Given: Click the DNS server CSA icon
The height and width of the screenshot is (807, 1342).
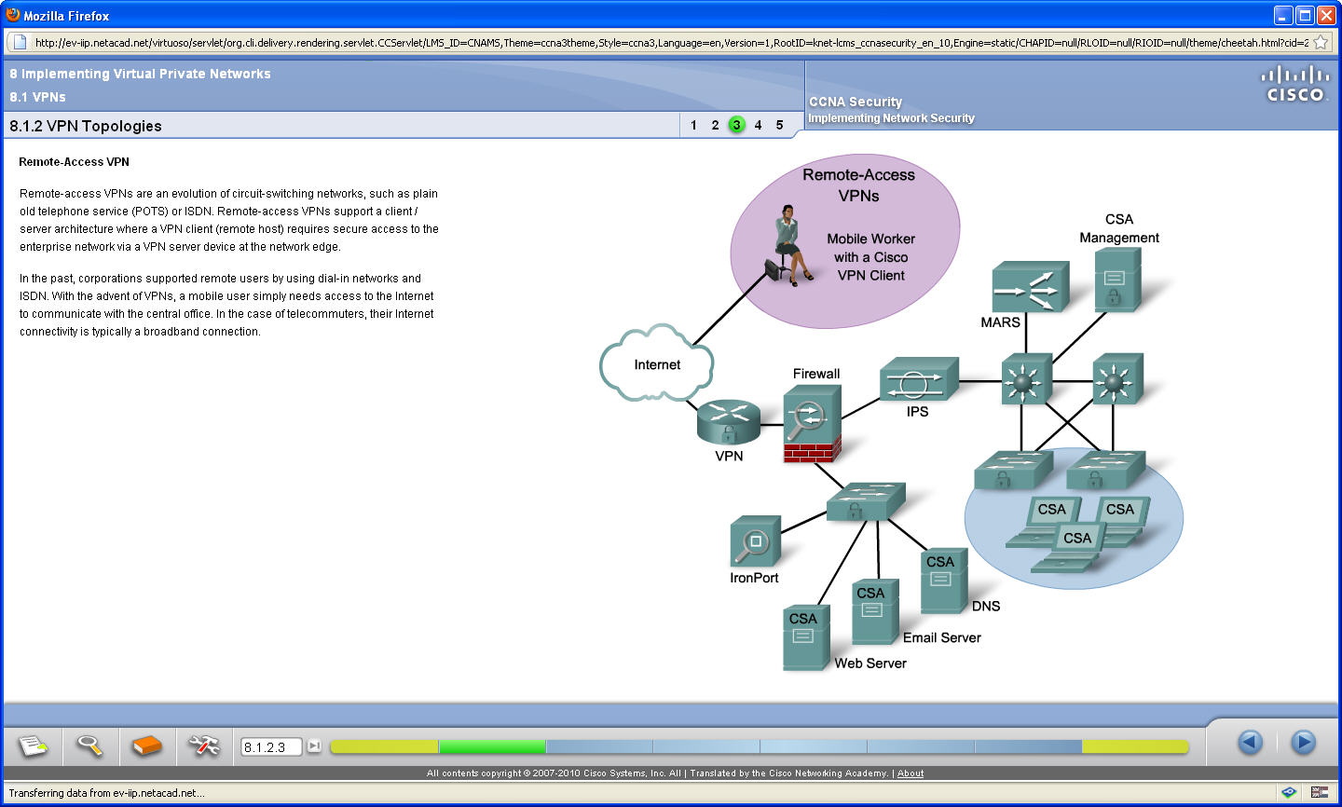Looking at the screenshot, I should pyautogui.click(x=944, y=581).
